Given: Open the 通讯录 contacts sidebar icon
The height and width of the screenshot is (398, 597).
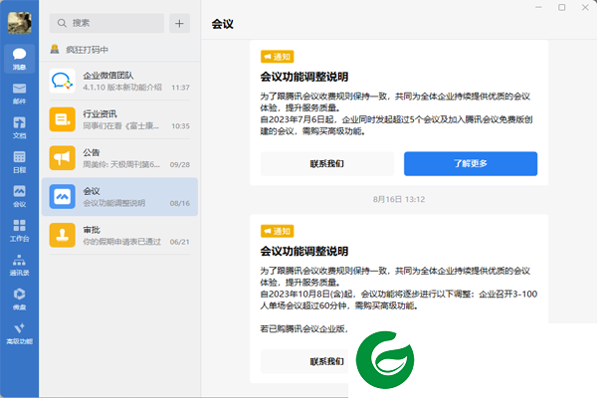Looking at the screenshot, I should coord(20,265).
